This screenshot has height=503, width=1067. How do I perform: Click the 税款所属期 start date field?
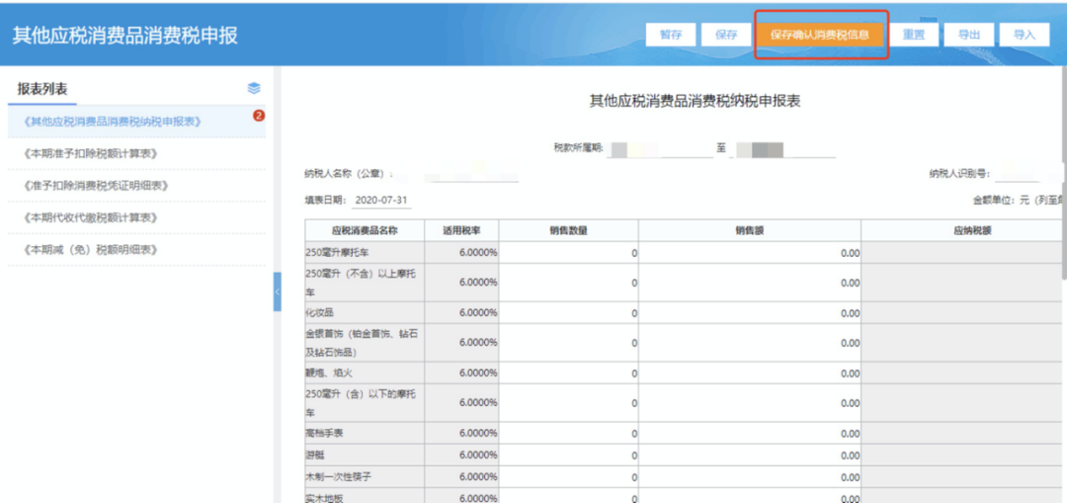[x=659, y=149]
